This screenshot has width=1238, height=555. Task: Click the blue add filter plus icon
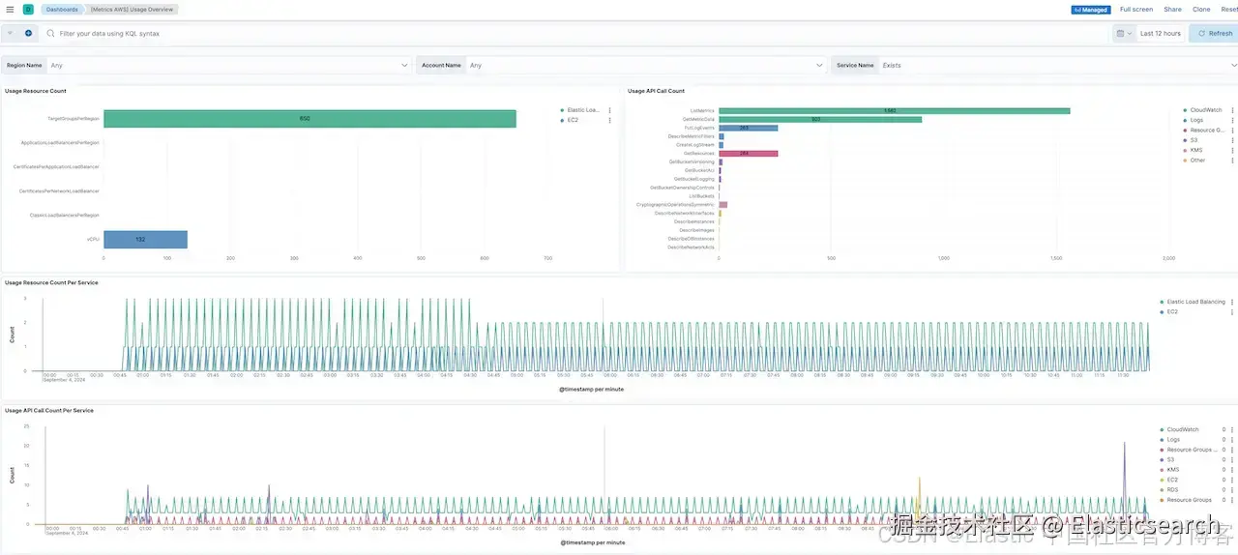(x=28, y=33)
